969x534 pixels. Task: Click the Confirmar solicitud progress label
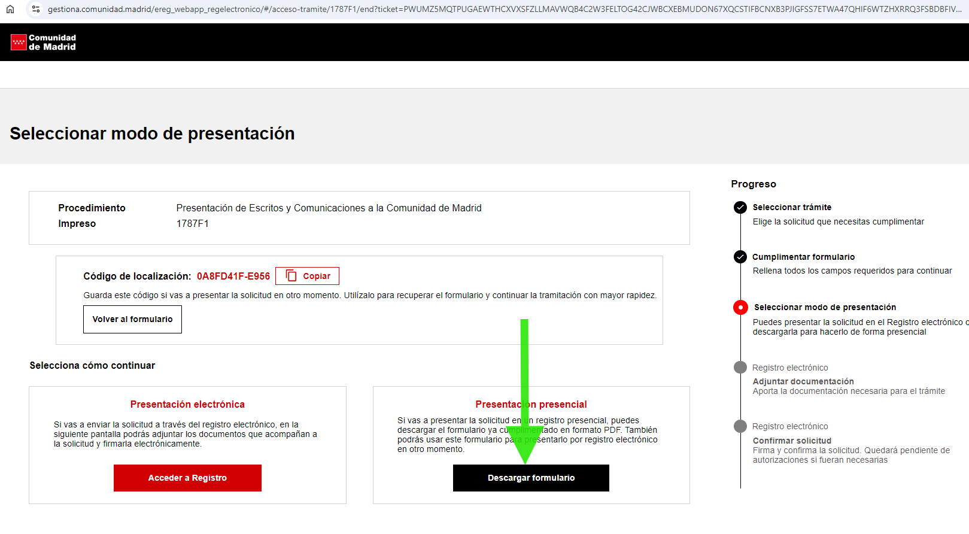(x=792, y=441)
